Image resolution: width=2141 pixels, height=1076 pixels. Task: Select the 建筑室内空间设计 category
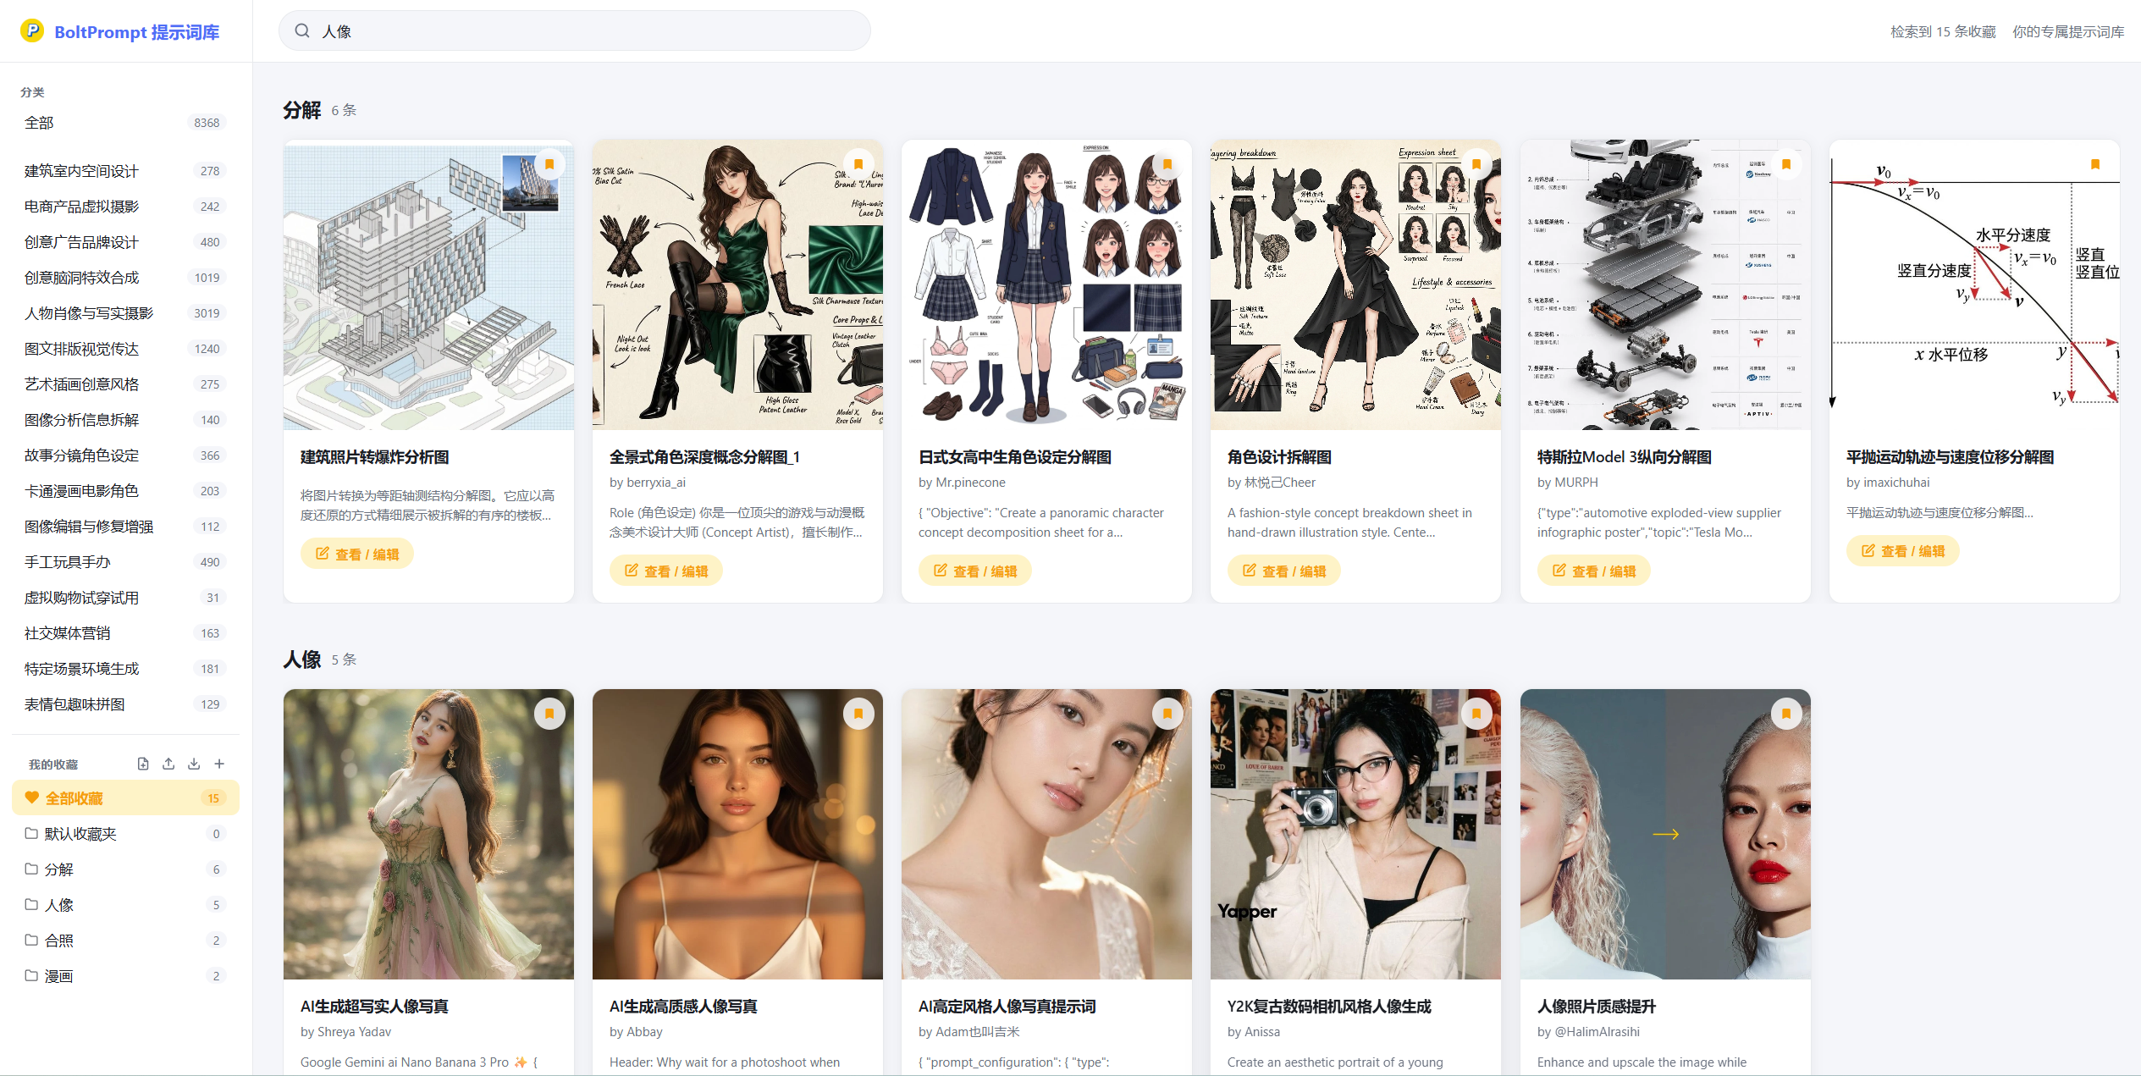point(125,171)
